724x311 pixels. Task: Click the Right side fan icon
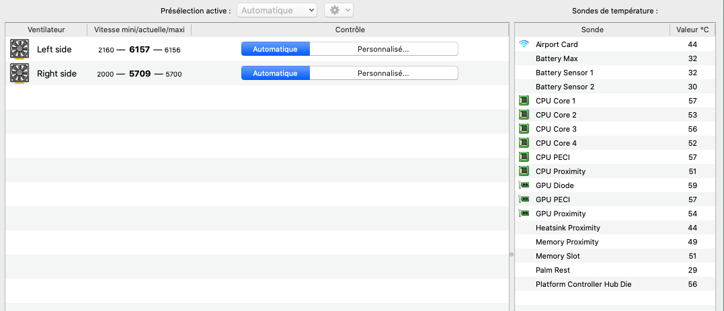(x=19, y=73)
